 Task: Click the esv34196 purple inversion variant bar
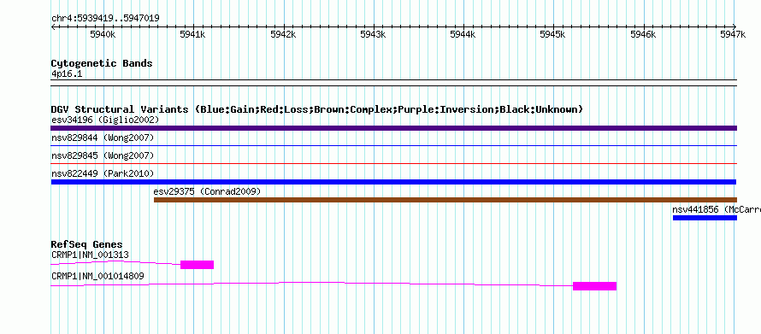393,128
